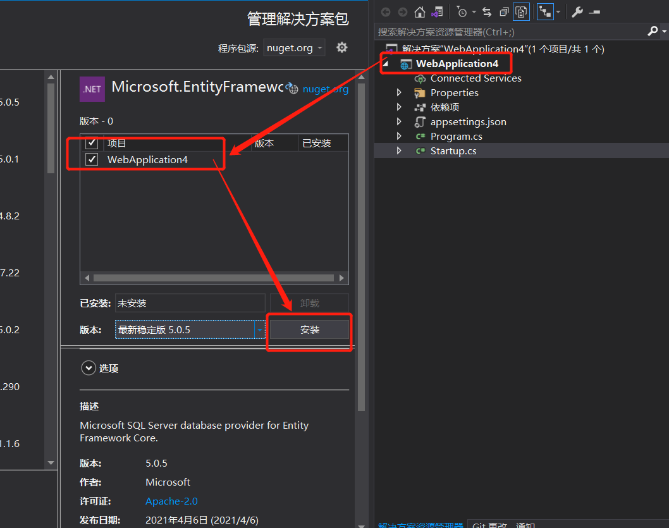The image size is (669, 528).
Task: Click the WebApplication4 project globe icon
Action: 406,64
